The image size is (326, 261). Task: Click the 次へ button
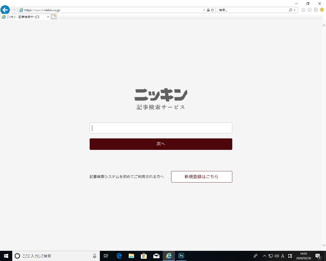pyautogui.click(x=161, y=144)
